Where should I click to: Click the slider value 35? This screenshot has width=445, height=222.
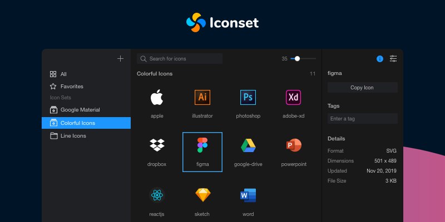(x=284, y=59)
